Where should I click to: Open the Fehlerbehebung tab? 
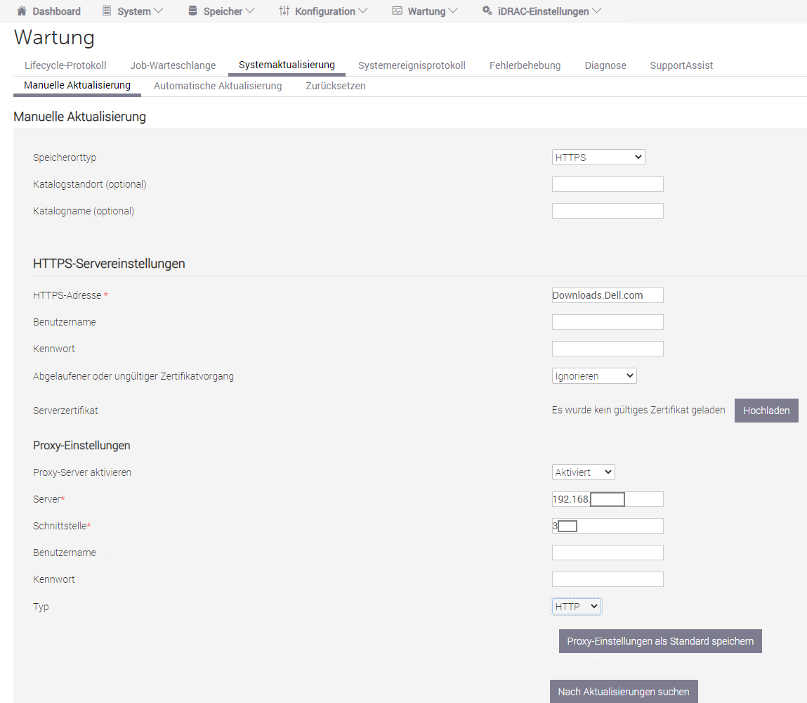click(525, 65)
